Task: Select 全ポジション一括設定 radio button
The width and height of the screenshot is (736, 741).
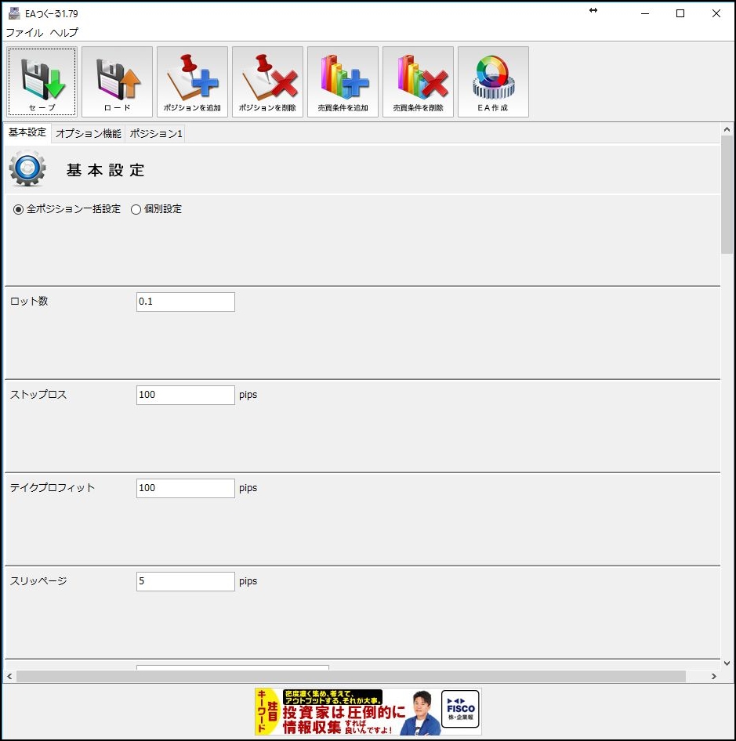Action: pyautogui.click(x=18, y=209)
